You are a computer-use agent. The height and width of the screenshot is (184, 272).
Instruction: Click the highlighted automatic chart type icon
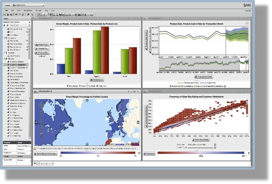point(51,14)
